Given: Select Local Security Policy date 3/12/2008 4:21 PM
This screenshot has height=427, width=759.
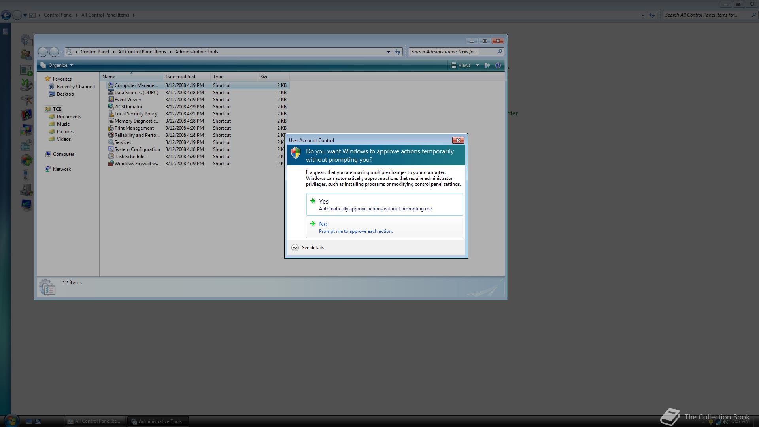Looking at the screenshot, I should (x=185, y=114).
